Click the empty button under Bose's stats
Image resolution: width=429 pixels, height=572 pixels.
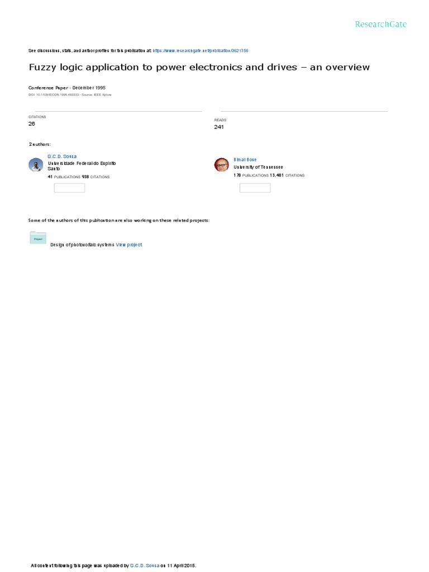click(x=255, y=188)
